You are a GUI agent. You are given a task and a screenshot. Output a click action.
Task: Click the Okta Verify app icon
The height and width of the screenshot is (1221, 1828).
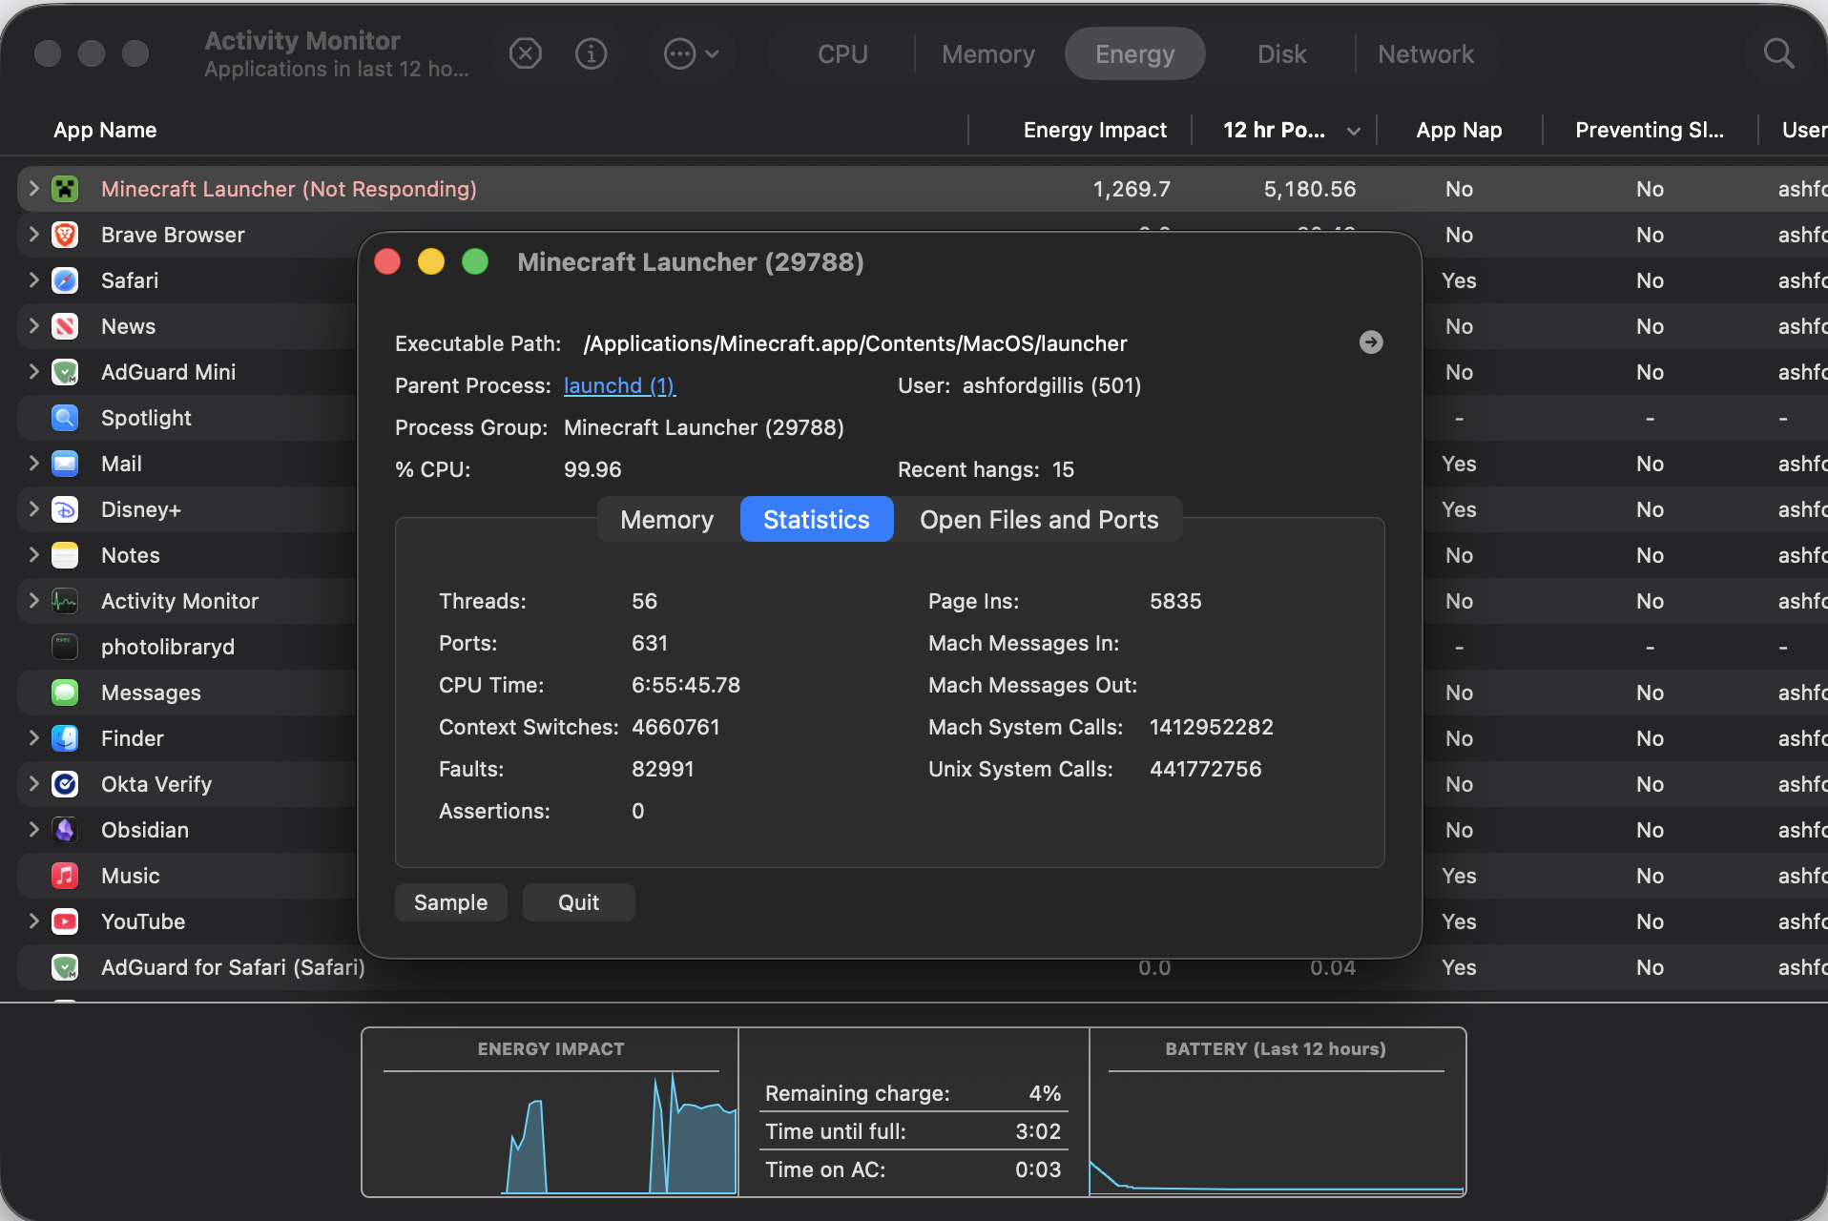pyautogui.click(x=65, y=784)
